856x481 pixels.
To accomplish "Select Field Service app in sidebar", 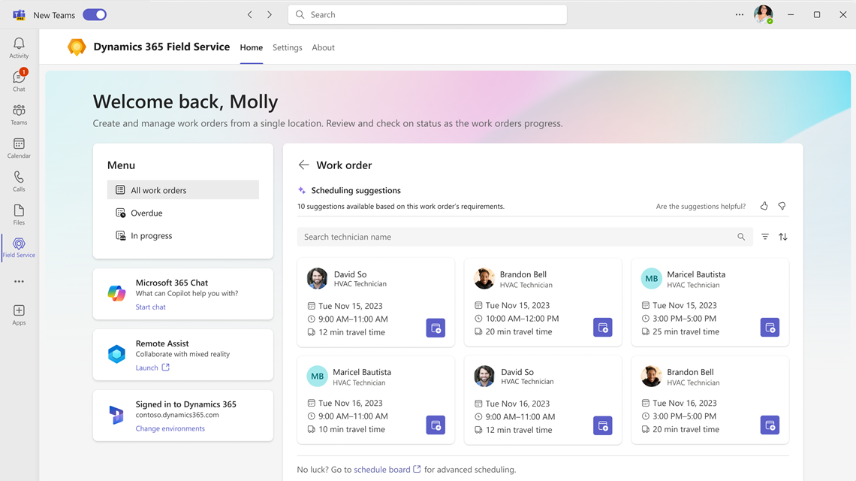I will [x=19, y=247].
